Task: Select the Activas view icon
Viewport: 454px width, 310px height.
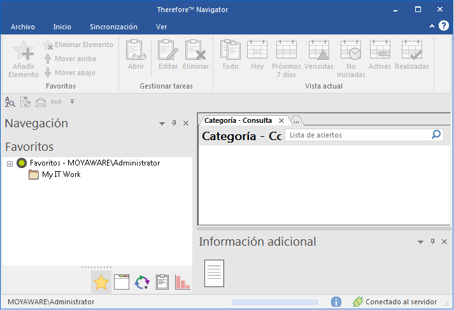Action: (380, 50)
